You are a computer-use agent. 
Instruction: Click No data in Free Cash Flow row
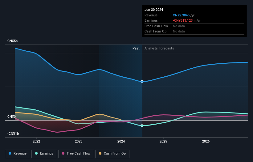tap(179, 26)
